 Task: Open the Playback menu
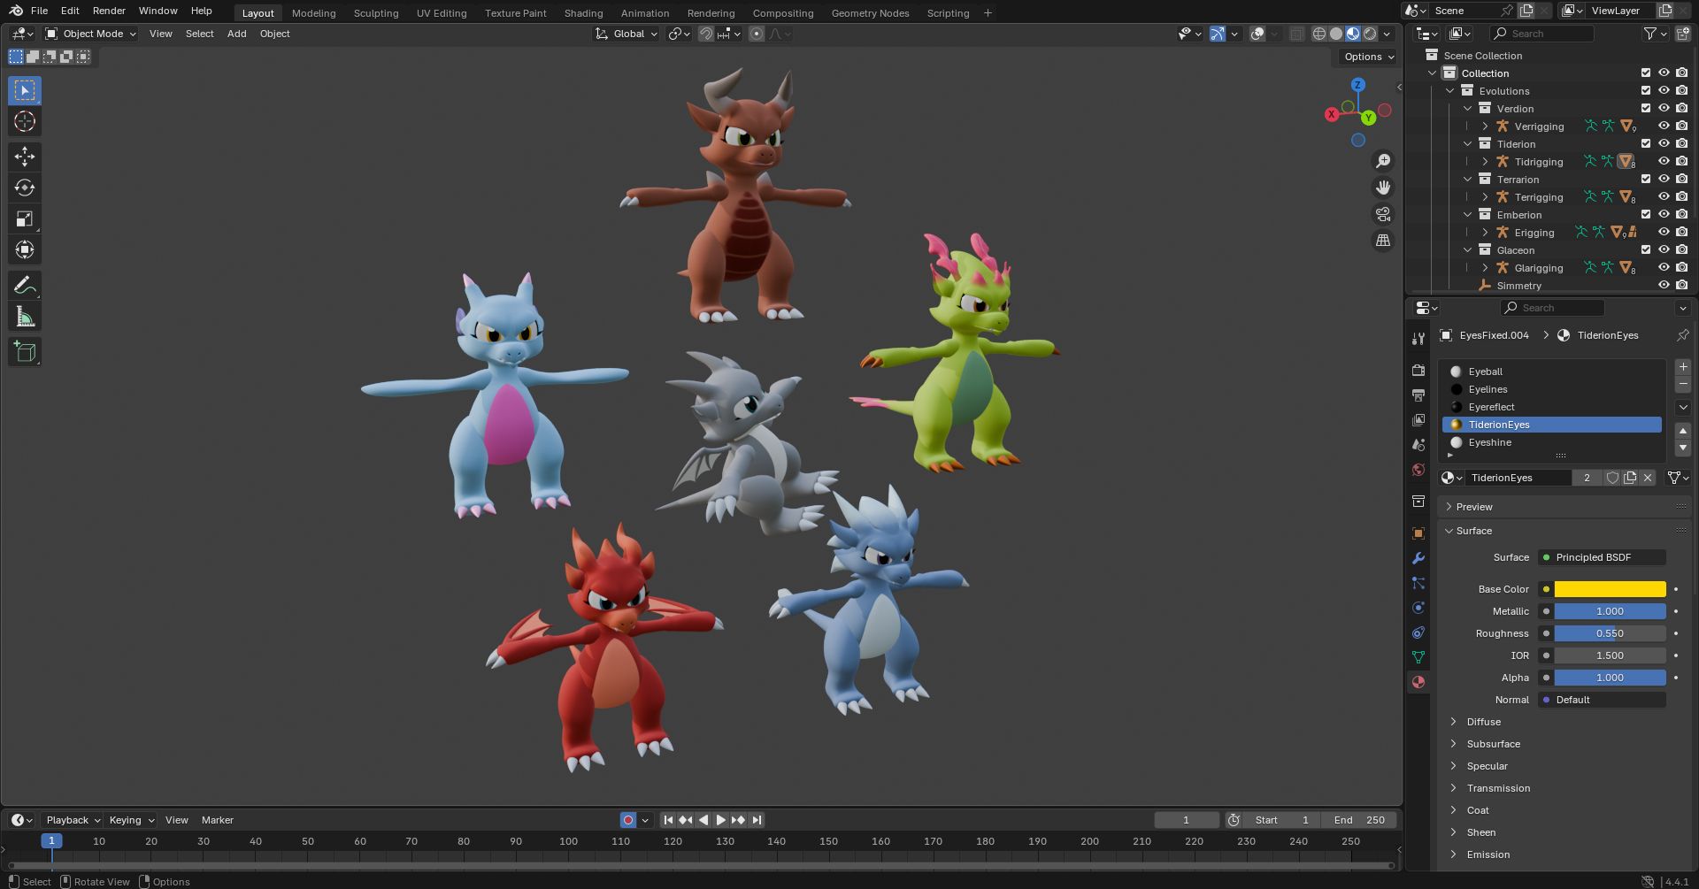pos(73,820)
